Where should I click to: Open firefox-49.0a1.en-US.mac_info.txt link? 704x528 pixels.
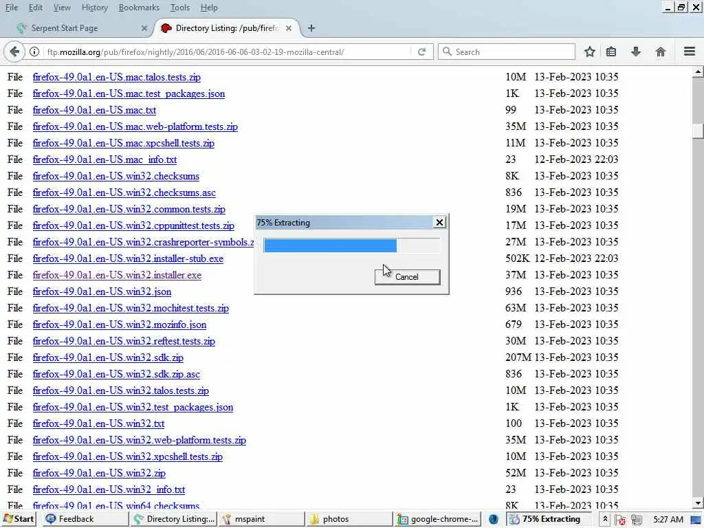tap(104, 159)
